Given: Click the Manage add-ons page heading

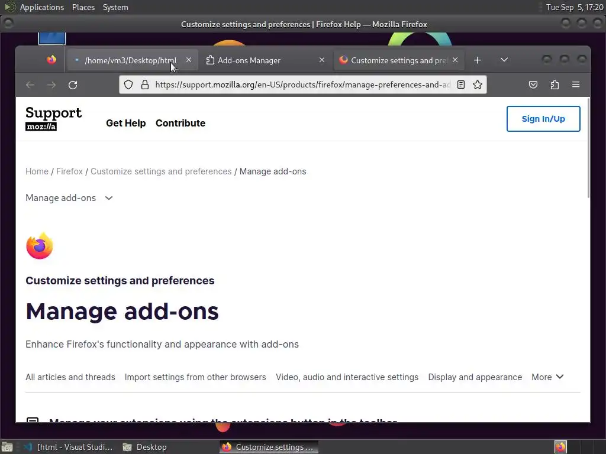Looking at the screenshot, I should click(122, 311).
